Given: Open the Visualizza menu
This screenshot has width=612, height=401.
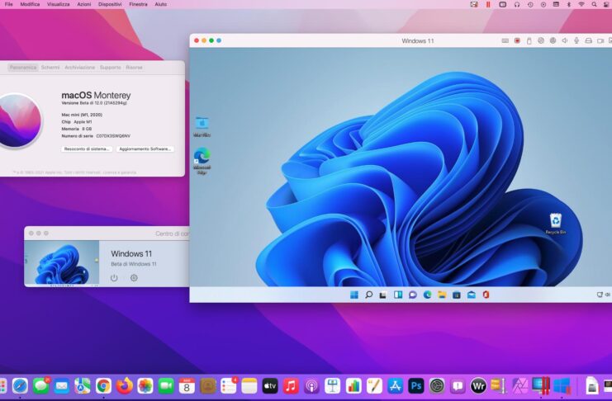Looking at the screenshot, I should click(58, 4).
